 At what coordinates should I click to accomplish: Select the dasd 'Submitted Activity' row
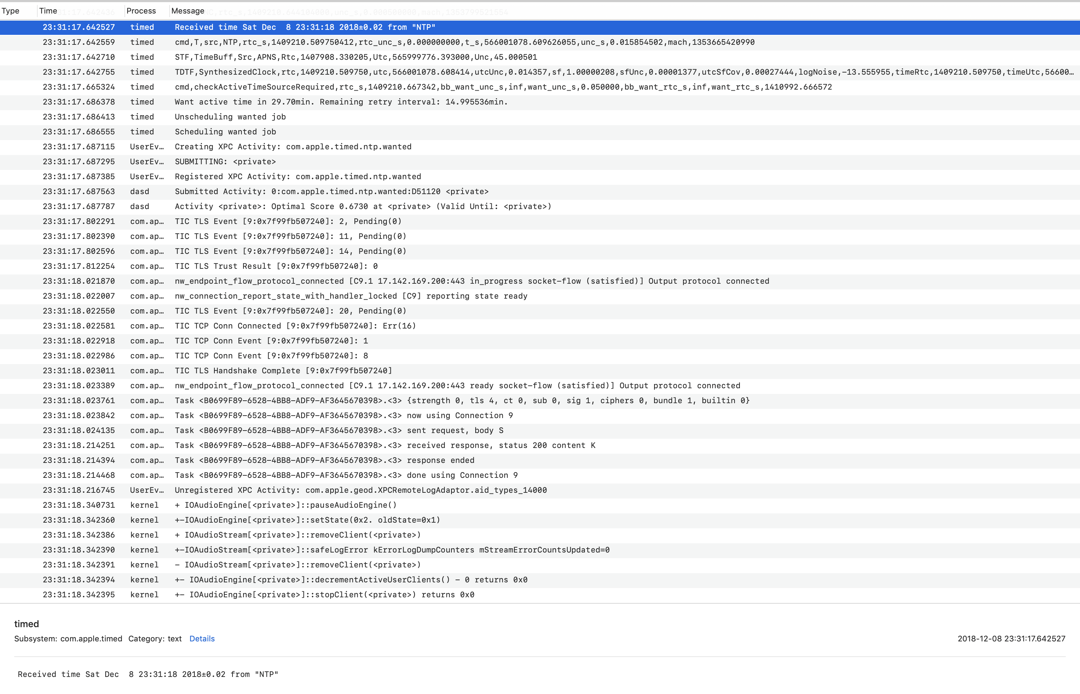coord(540,191)
